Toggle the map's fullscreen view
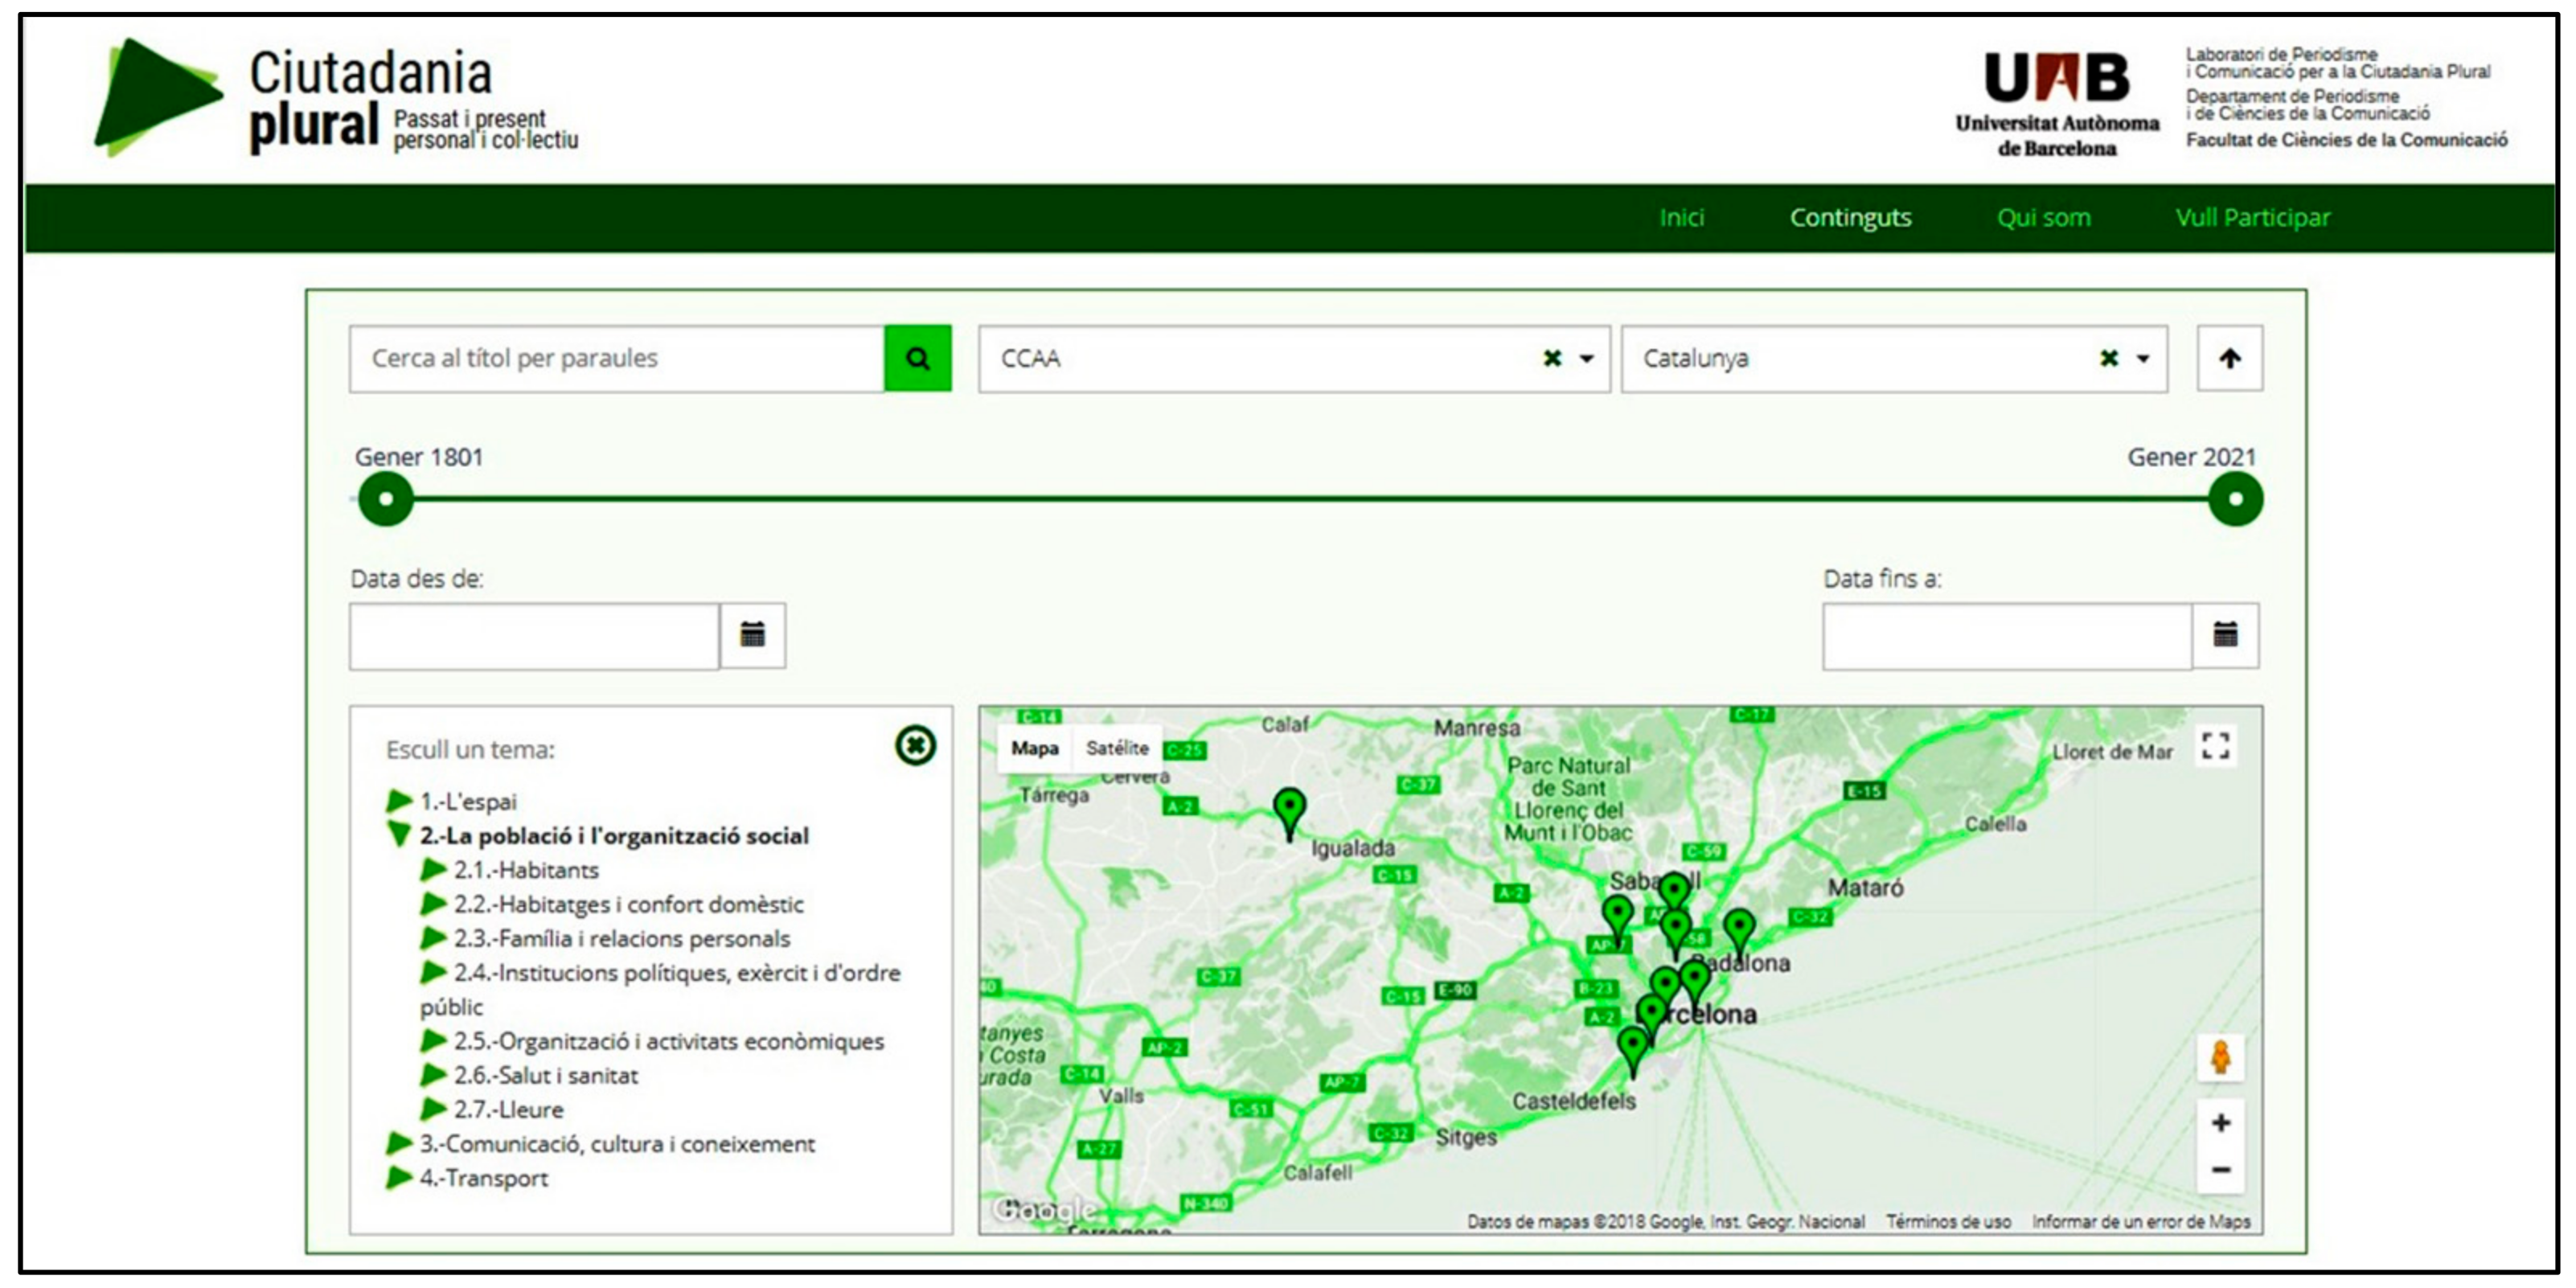Image resolution: width=2576 pixels, height=1288 pixels. click(2215, 746)
